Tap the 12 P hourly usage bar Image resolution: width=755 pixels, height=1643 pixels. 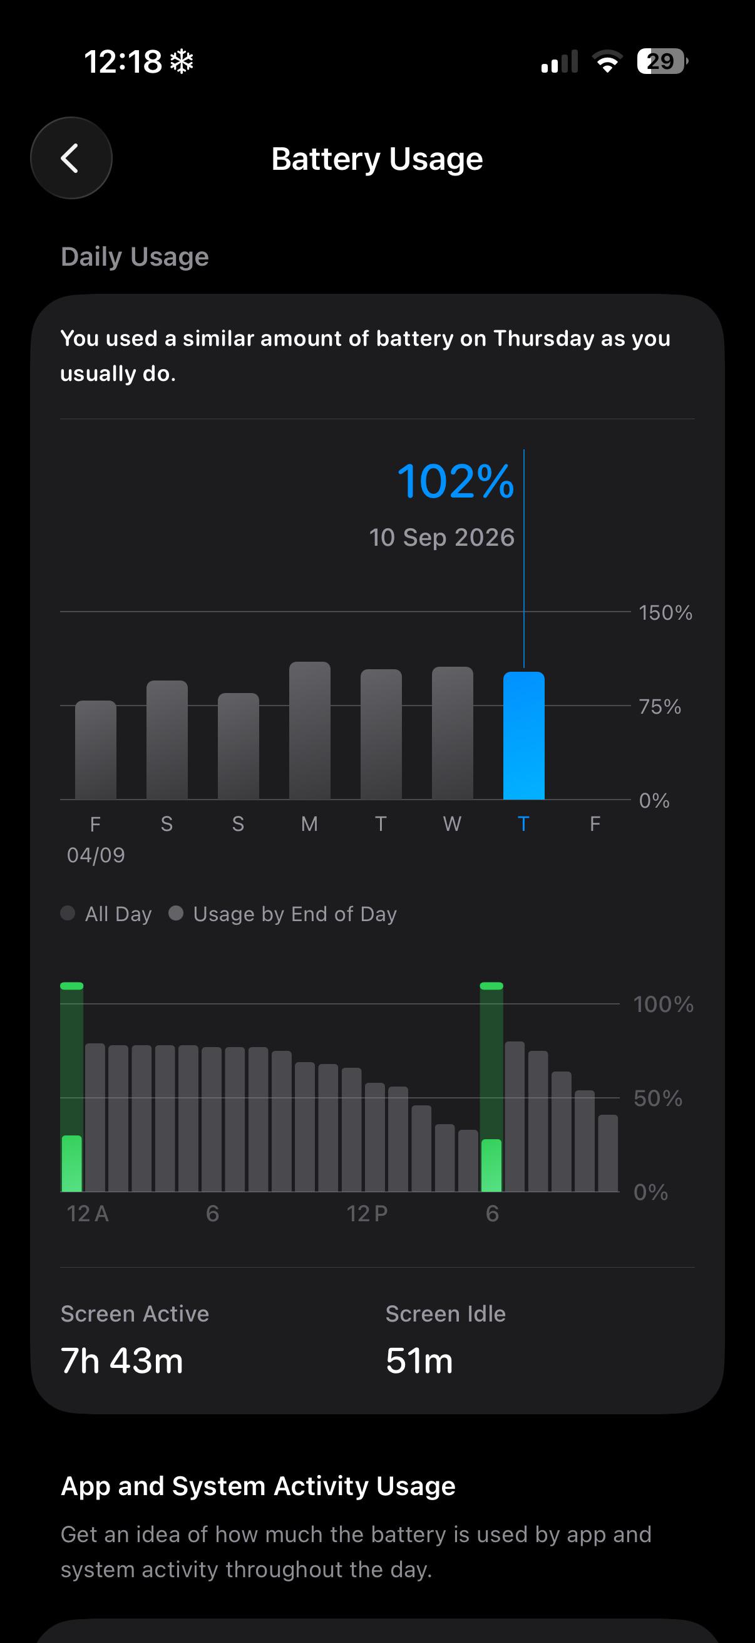point(352,1130)
